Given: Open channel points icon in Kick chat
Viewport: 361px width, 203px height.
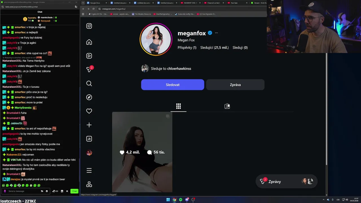Looking at the screenshot, I should tap(55, 191).
